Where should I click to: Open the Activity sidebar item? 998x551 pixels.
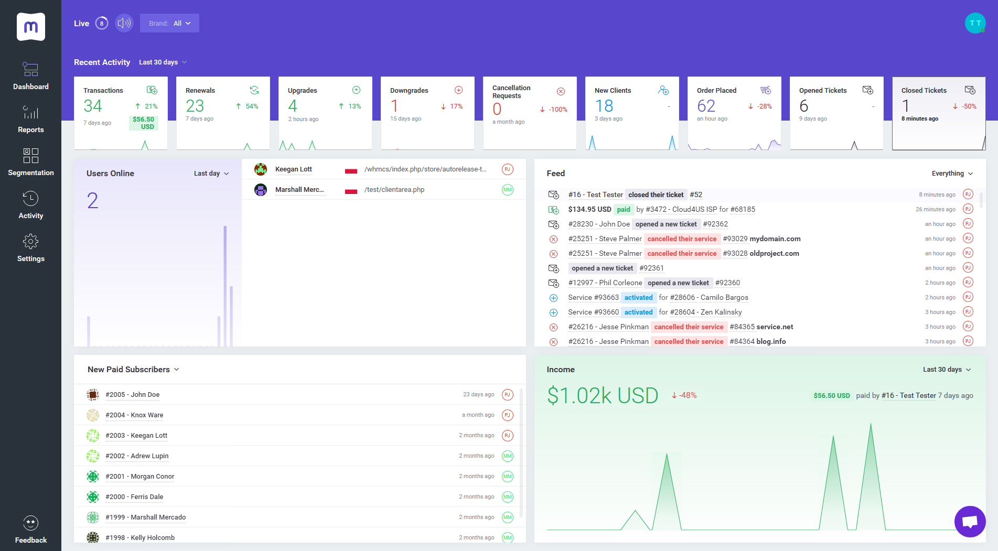coord(30,206)
